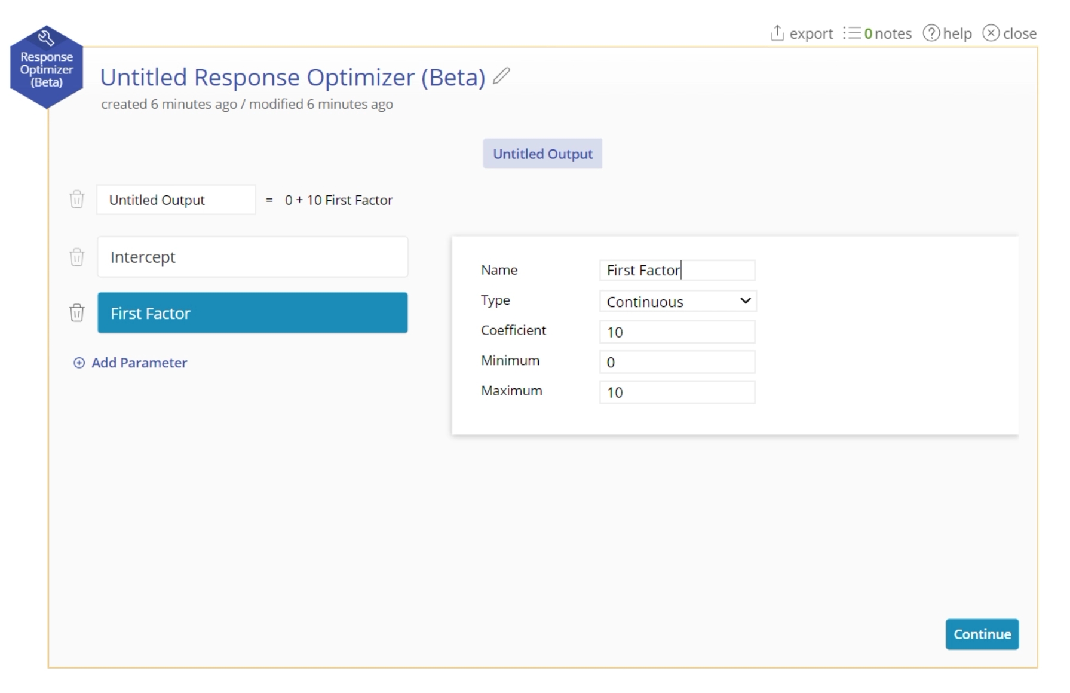The image size is (1070, 693).
Task: Focus the Name input field
Action: [x=677, y=270]
